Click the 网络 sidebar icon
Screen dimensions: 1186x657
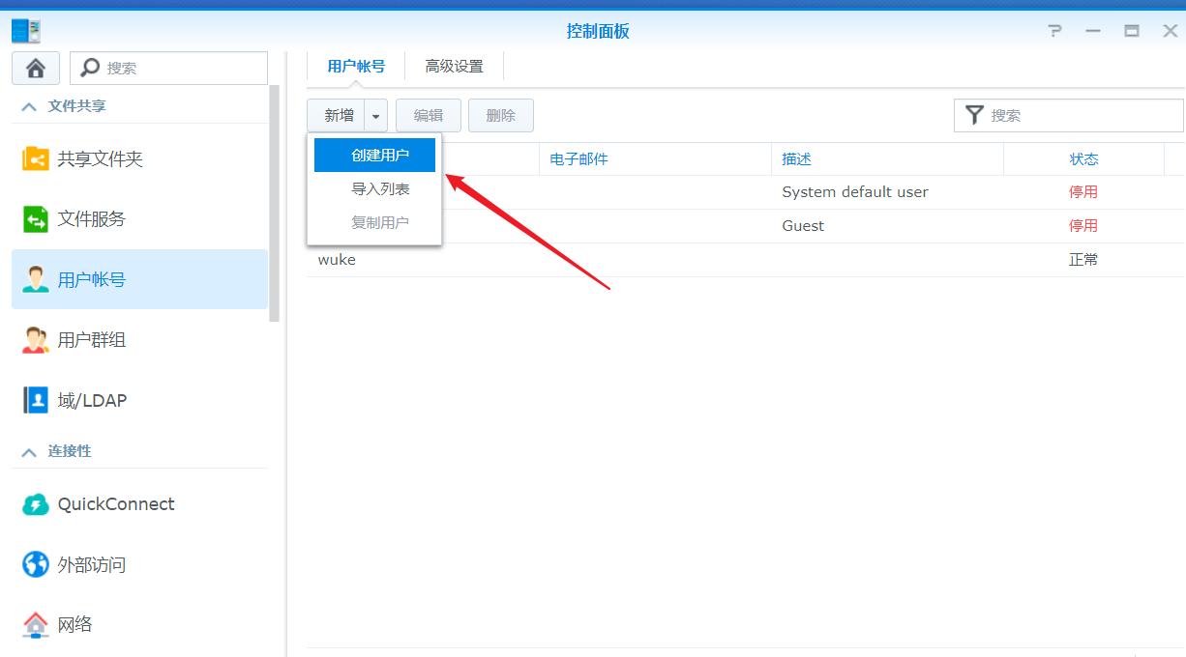point(35,624)
